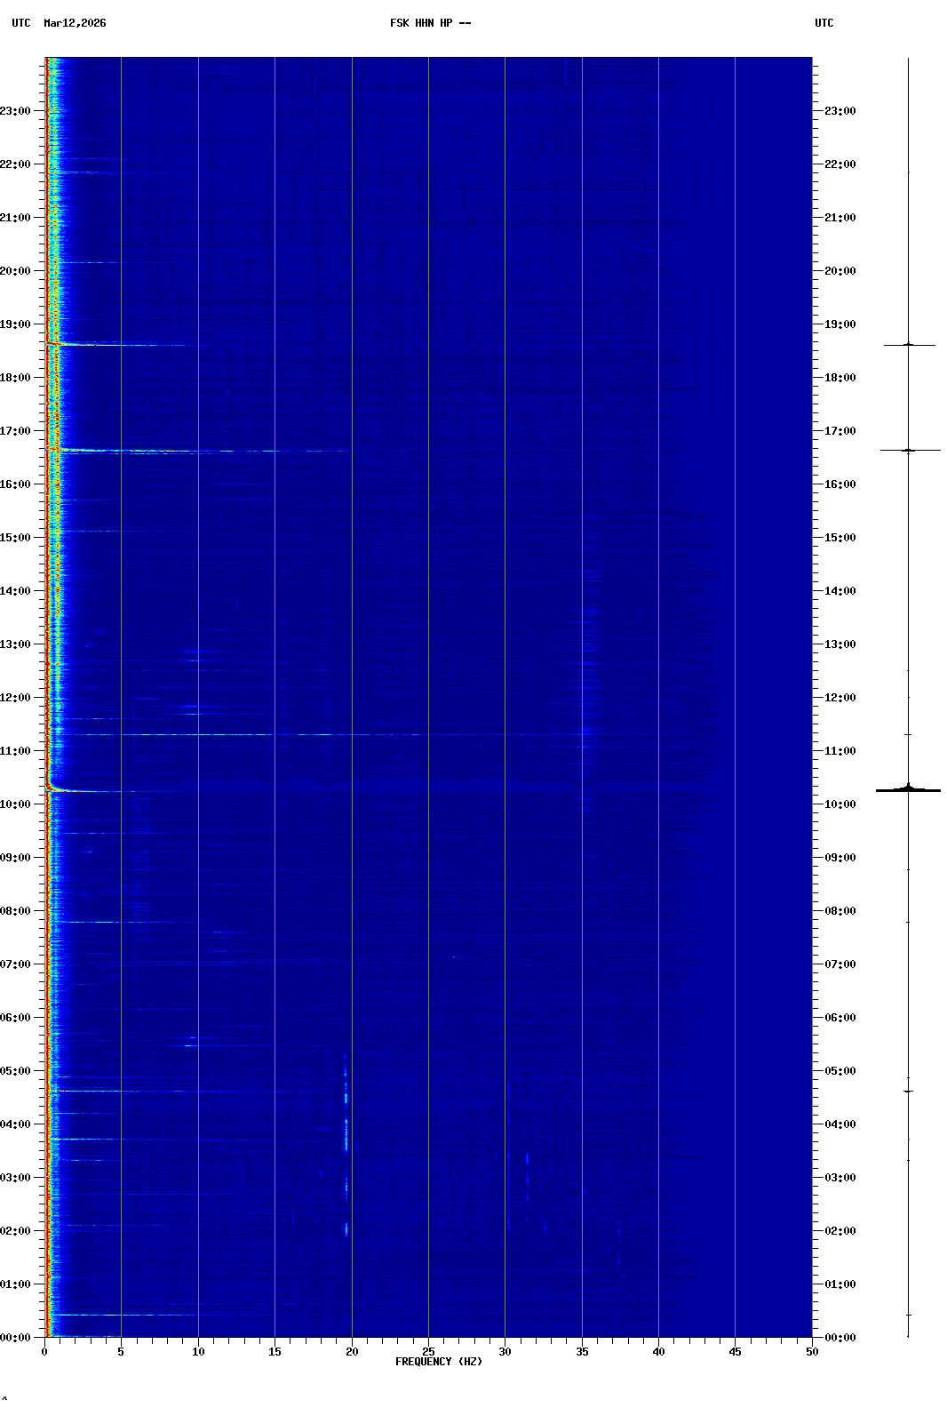Click the 05:00 label on the right time axis

click(x=840, y=1071)
